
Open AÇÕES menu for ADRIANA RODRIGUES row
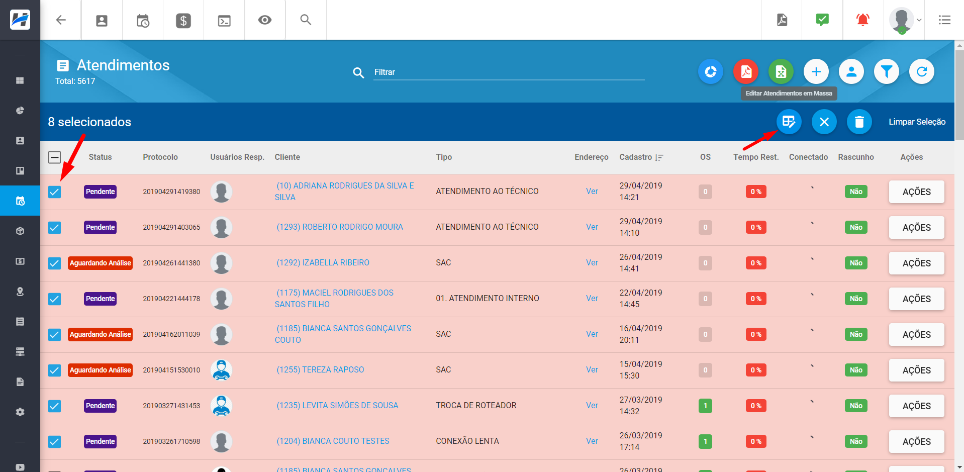pos(916,192)
